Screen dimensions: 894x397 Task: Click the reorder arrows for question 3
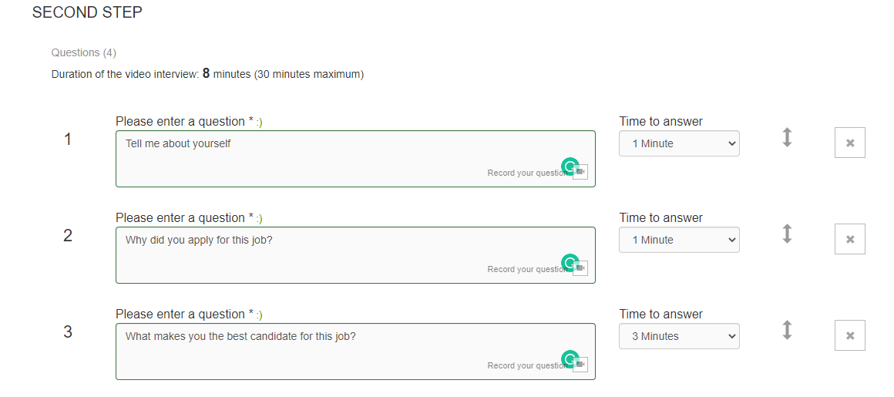[787, 330]
